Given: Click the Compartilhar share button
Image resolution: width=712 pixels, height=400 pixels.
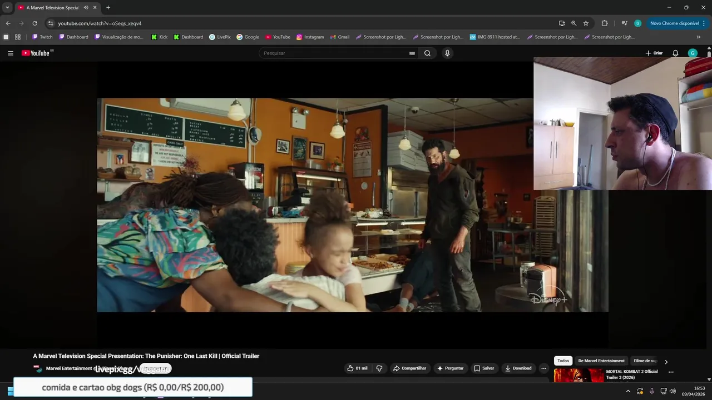Looking at the screenshot, I should coord(409,368).
